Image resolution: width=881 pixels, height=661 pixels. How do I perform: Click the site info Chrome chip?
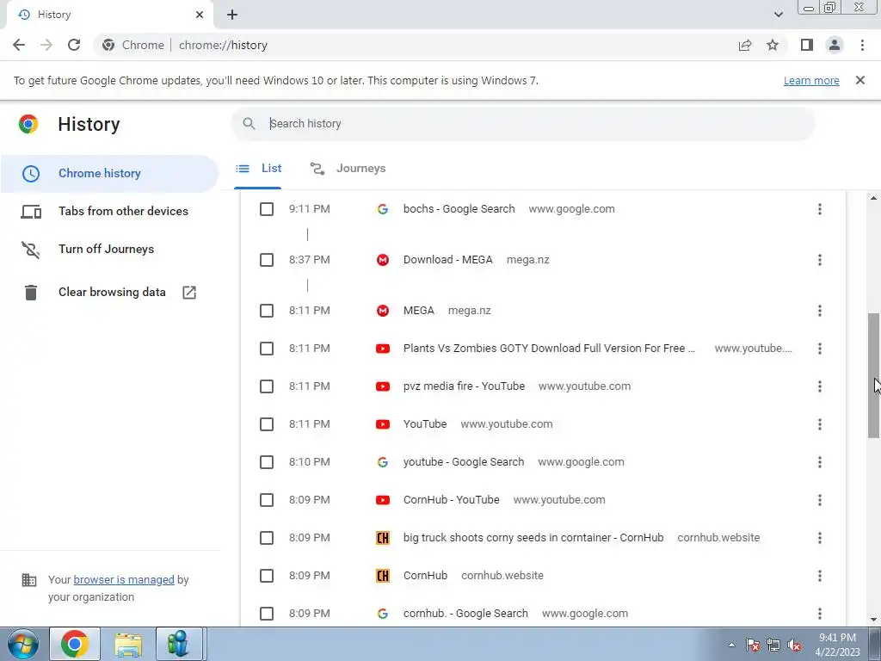(x=133, y=45)
